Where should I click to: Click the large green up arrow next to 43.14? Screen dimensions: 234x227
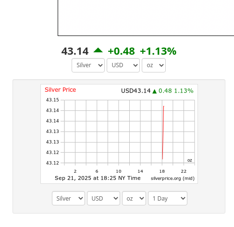[98, 50]
